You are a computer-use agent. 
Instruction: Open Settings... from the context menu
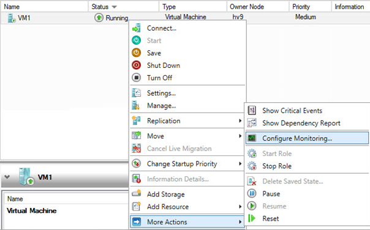click(161, 93)
